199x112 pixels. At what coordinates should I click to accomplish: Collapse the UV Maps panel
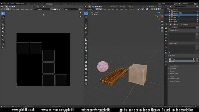(172, 56)
